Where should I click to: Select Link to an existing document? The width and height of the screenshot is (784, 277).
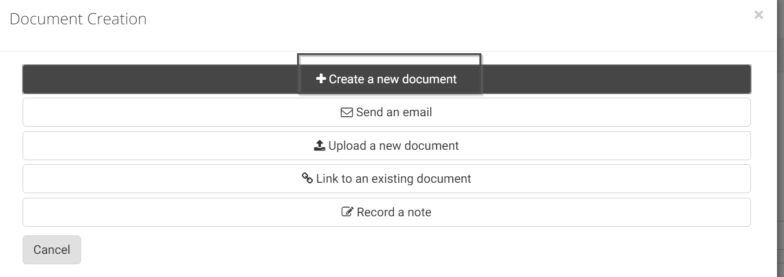387,179
